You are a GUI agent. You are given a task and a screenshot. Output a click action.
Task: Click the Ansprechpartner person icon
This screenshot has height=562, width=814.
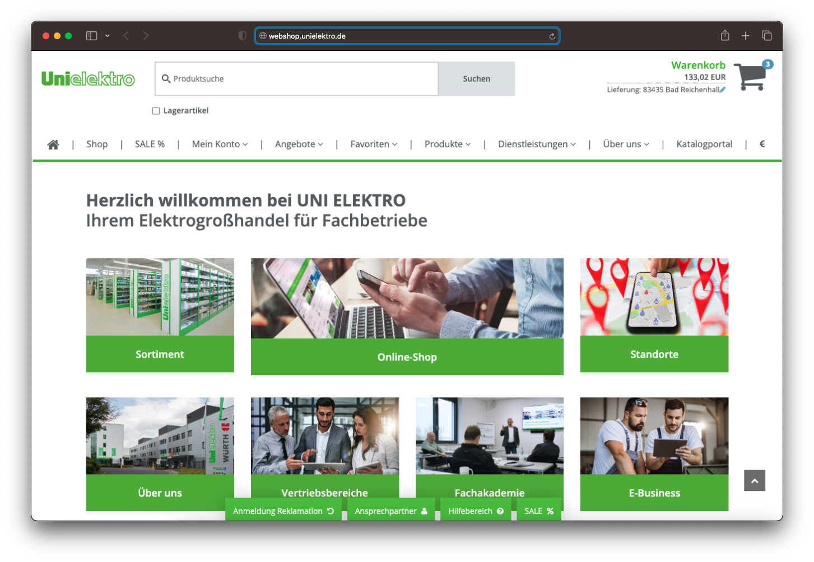pos(425,511)
